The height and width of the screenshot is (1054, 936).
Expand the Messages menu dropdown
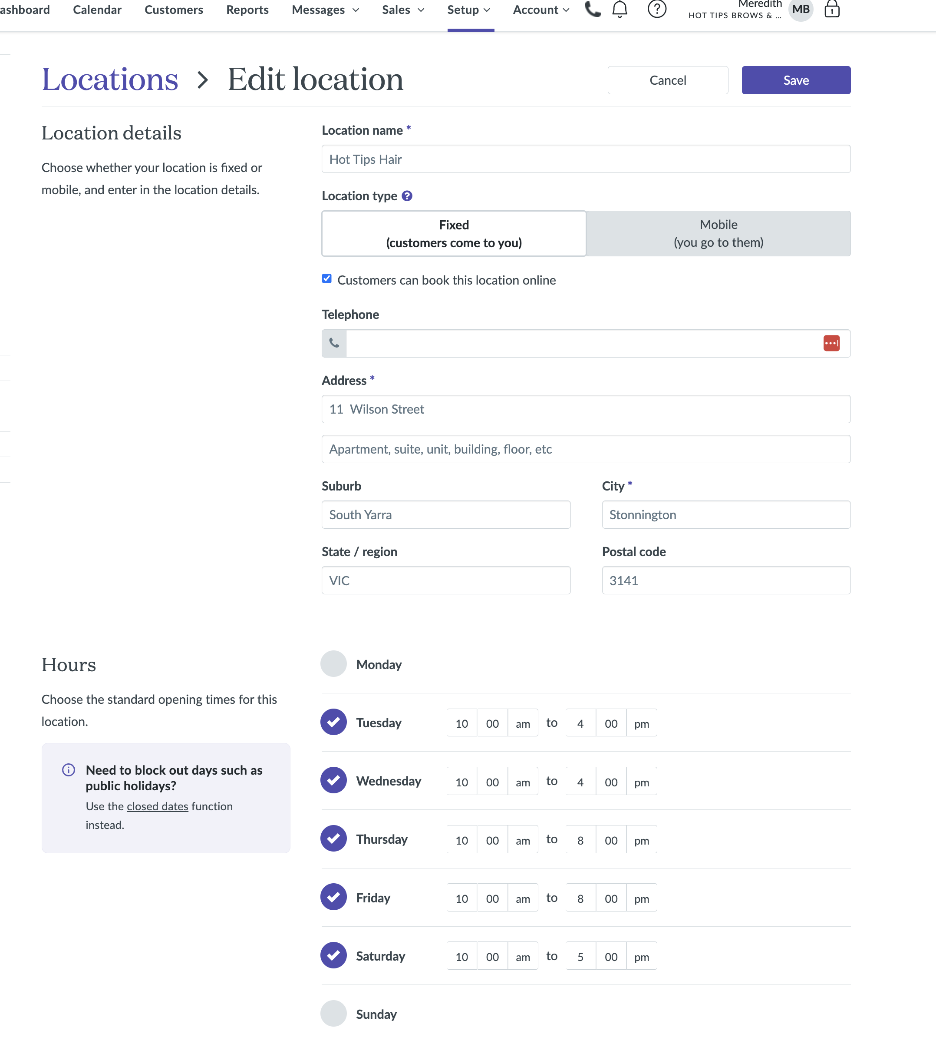point(325,10)
